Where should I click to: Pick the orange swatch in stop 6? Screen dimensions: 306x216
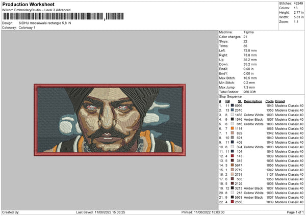click(x=232, y=128)
